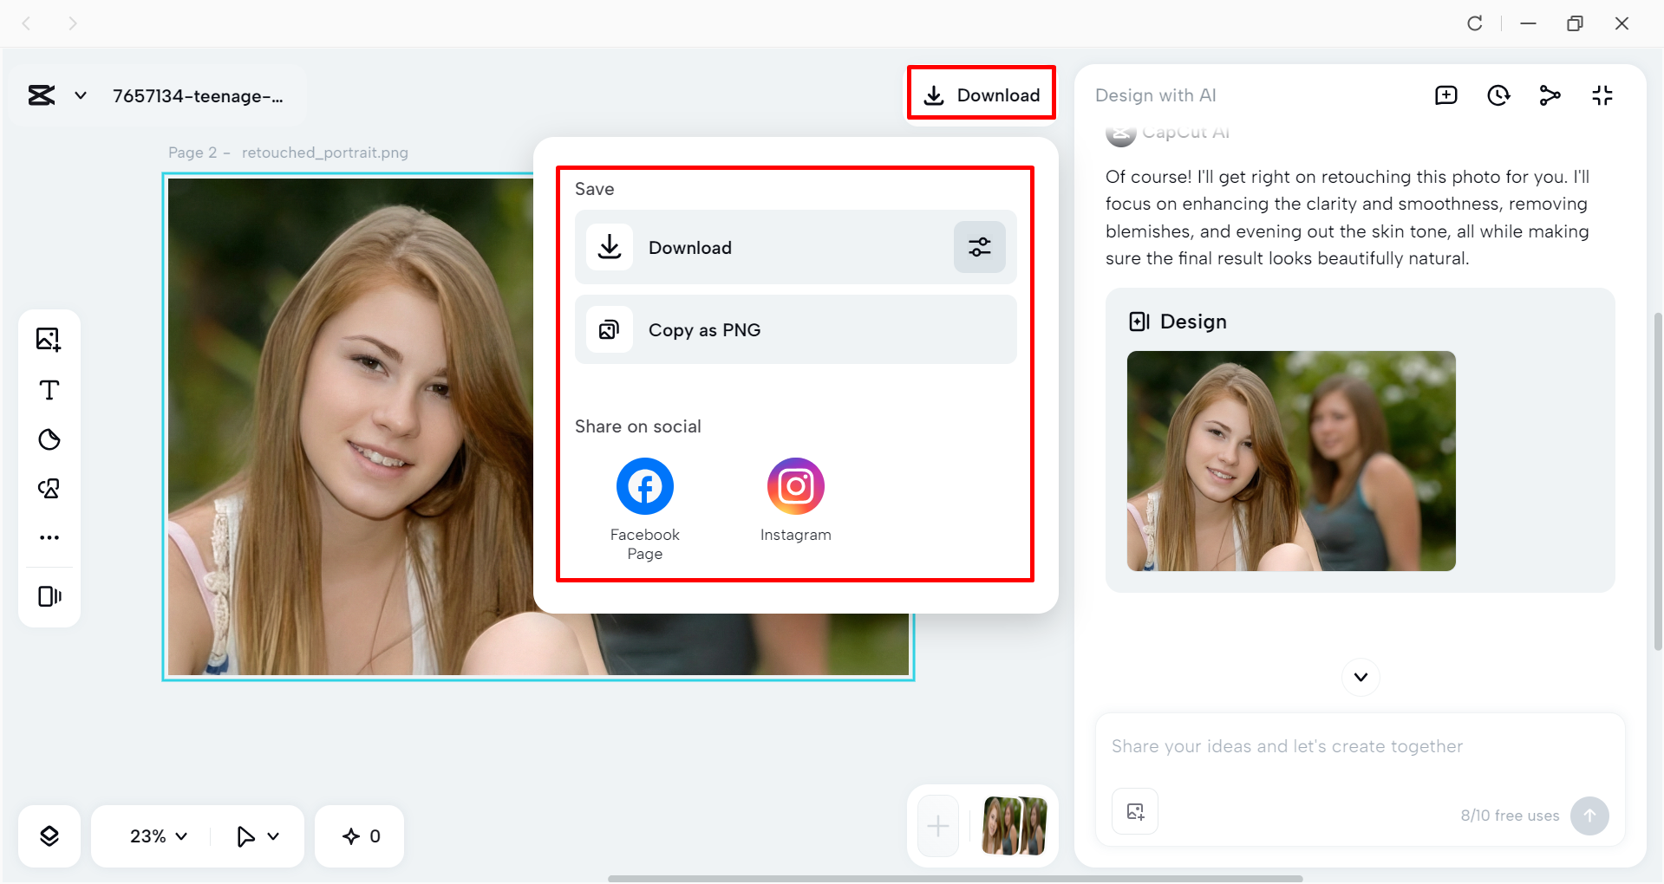1664x884 pixels.
Task: Share to Facebook Page
Action: (645, 510)
